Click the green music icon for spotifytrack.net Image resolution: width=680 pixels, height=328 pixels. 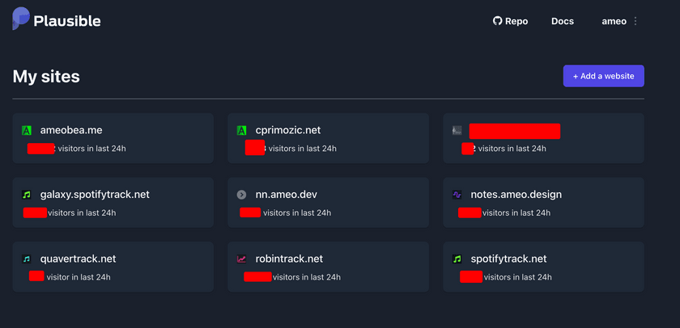coord(457,259)
